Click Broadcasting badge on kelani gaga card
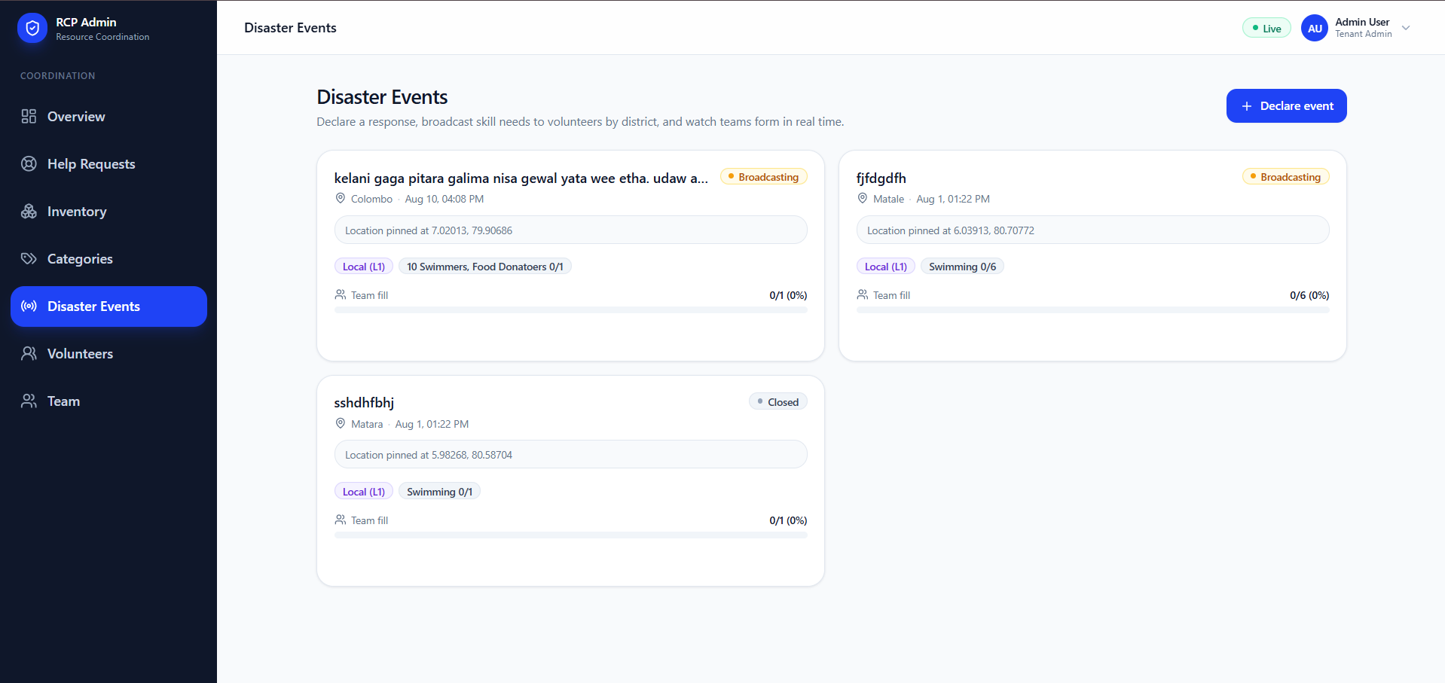Viewport: 1445px width, 683px height. [764, 176]
